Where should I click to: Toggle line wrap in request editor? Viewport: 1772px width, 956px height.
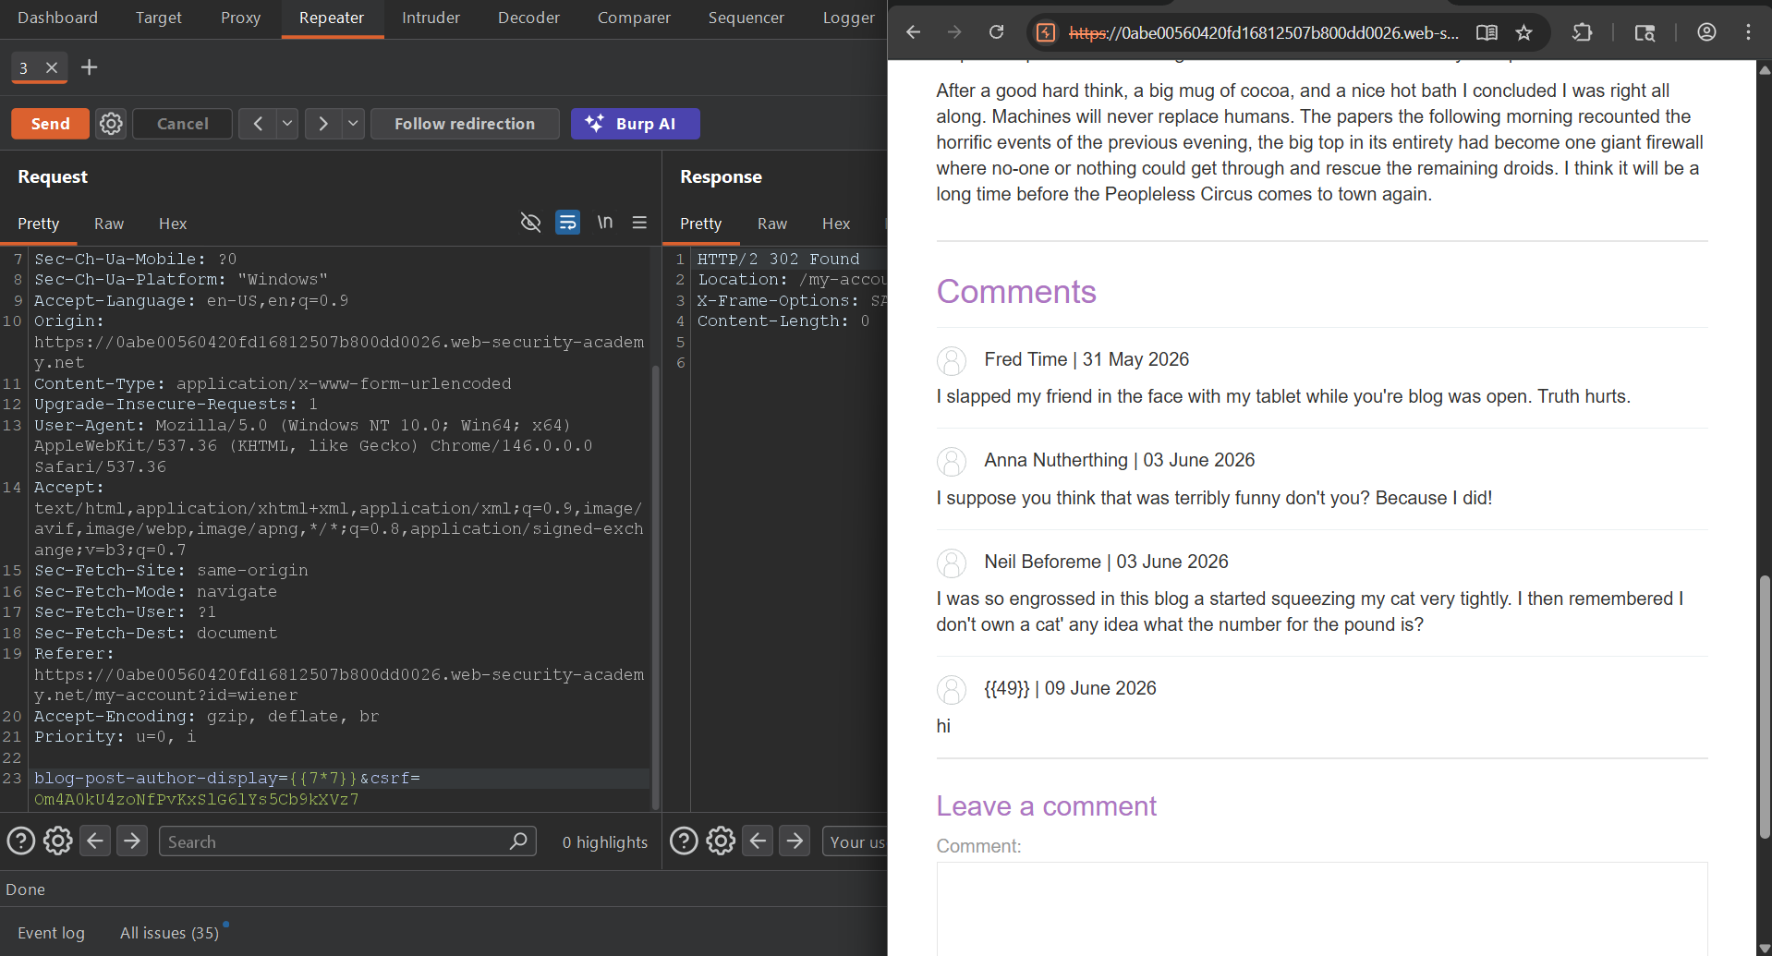[567, 223]
